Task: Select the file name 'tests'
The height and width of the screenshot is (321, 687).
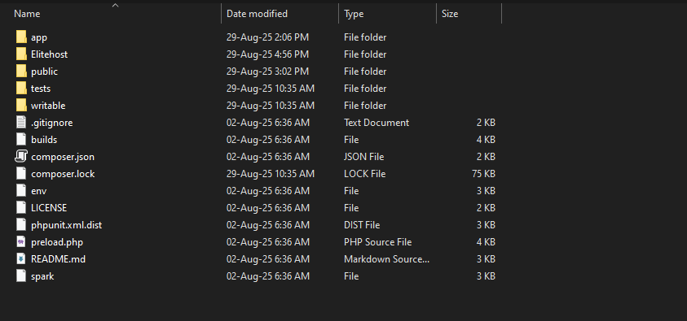Action: click(41, 89)
